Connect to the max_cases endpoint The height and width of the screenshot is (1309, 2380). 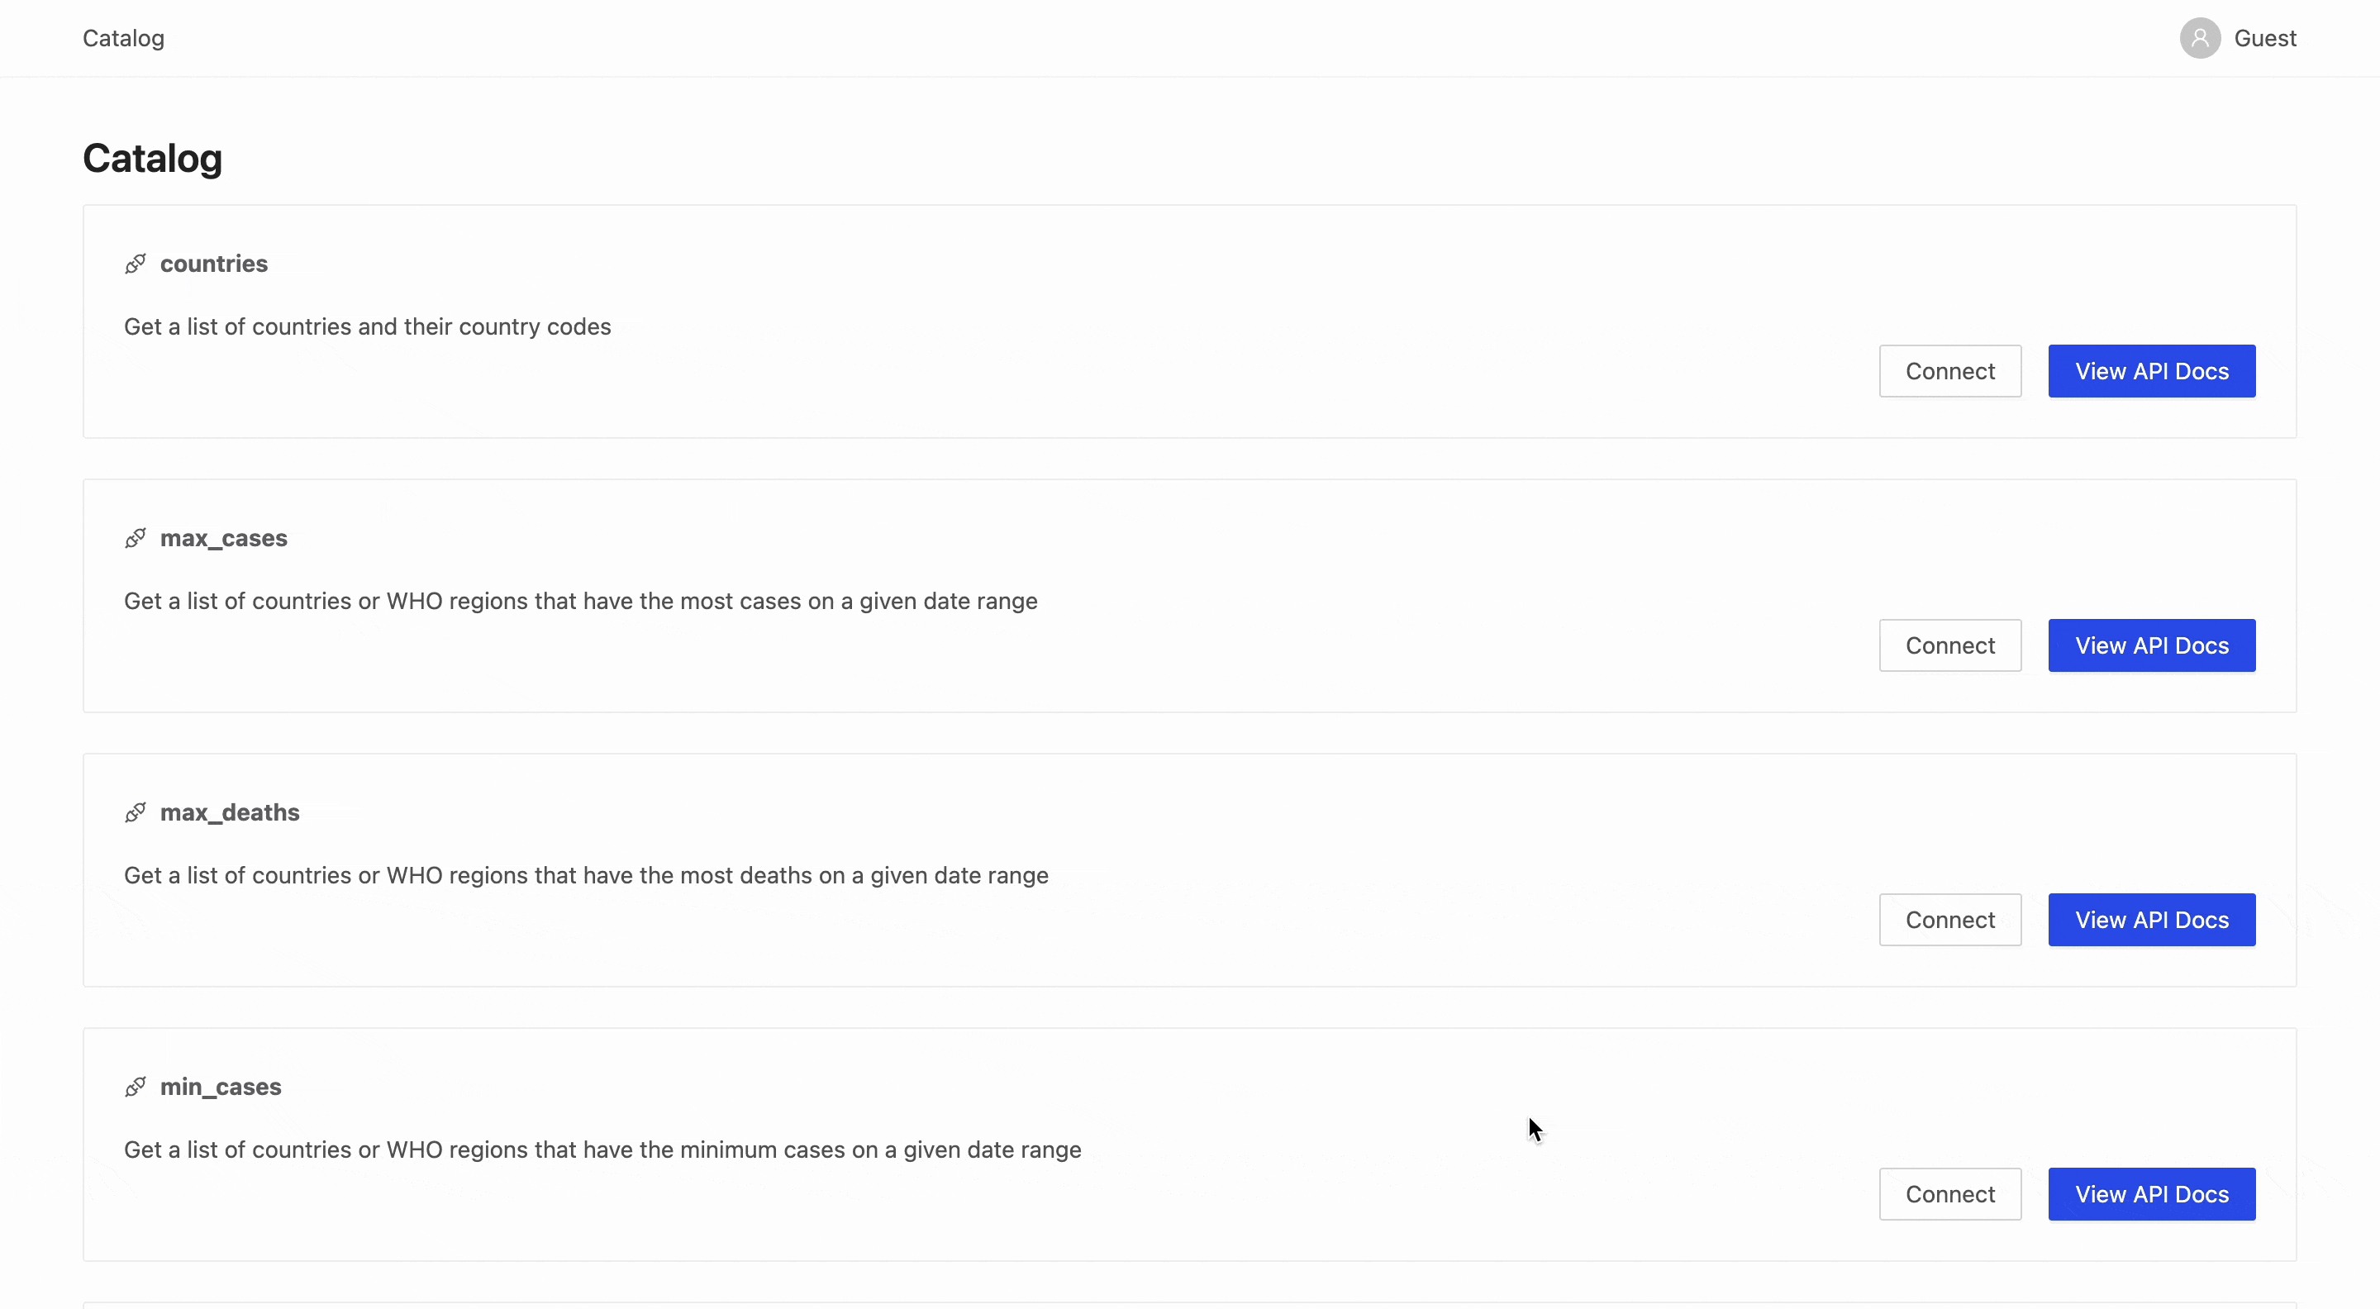pos(1949,645)
